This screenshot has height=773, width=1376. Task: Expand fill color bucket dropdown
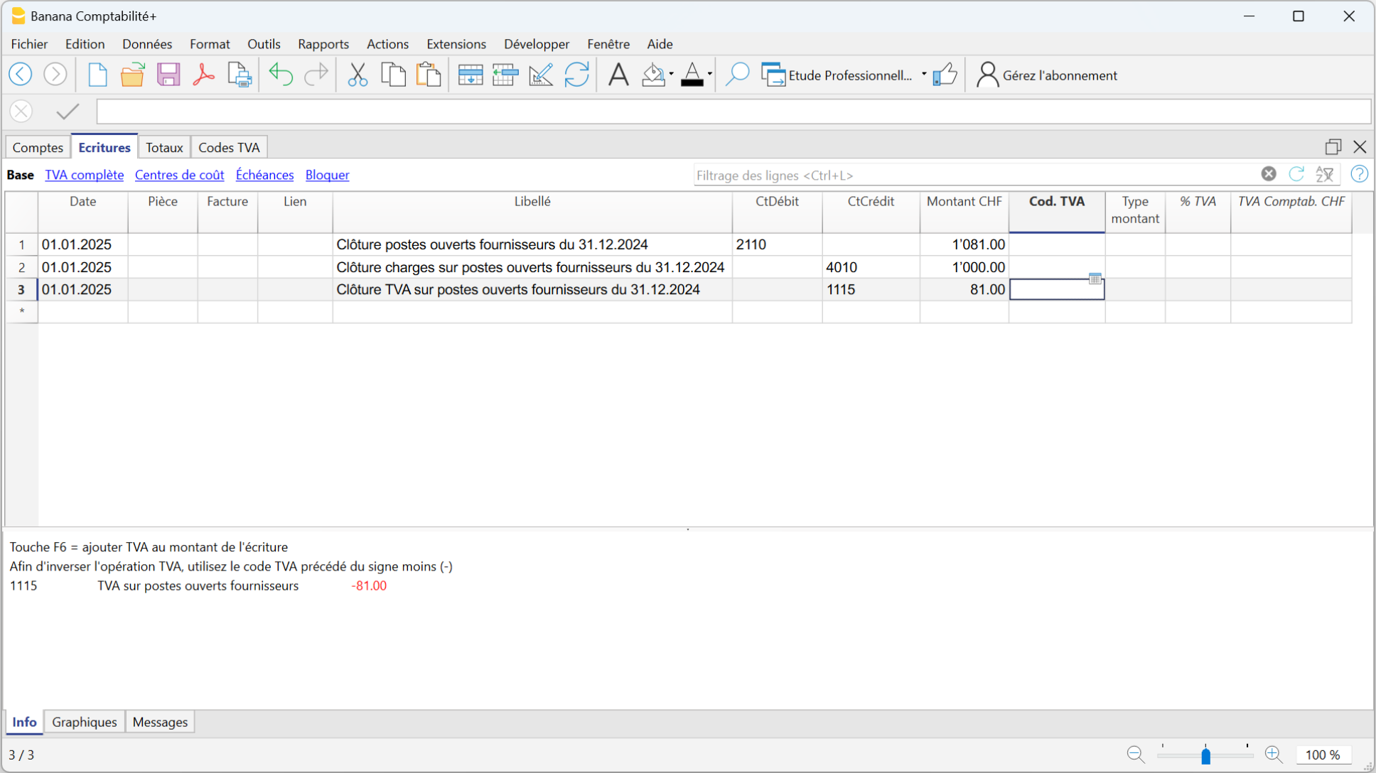[x=671, y=75]
